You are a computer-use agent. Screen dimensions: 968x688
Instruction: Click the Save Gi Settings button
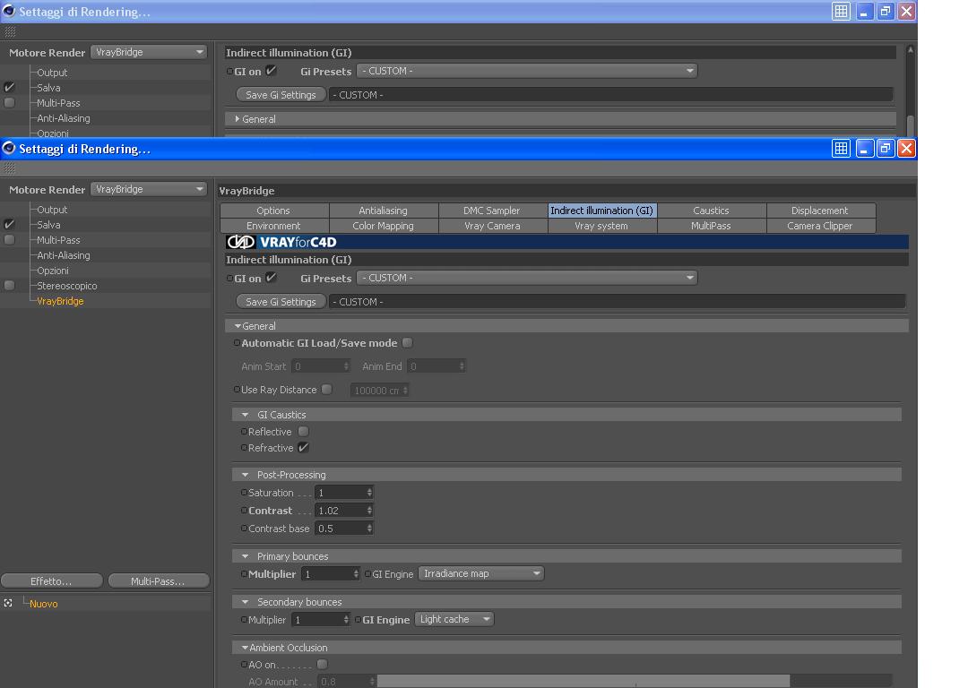click(281, 302)
